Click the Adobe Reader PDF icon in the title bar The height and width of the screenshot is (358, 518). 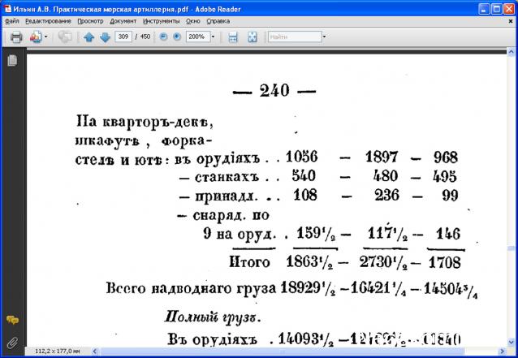(x=7, y=9)
